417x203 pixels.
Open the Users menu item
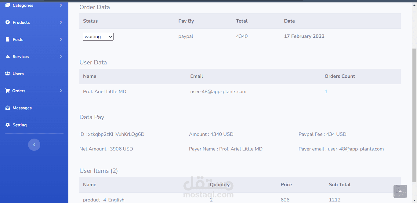tap(18, 74)
